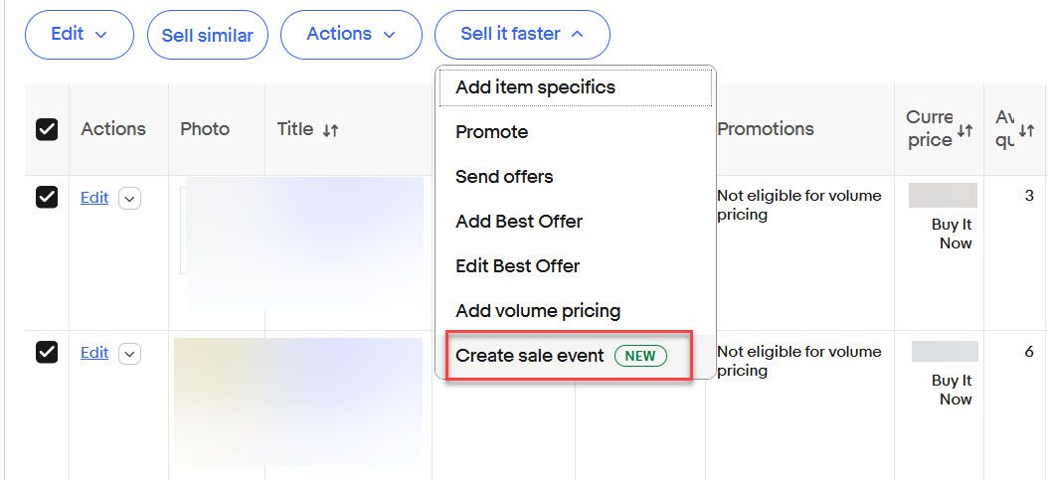This screenshot has width=1048, height=480.
Task: Choose Send offers menu entry
Action: [504, 177]
